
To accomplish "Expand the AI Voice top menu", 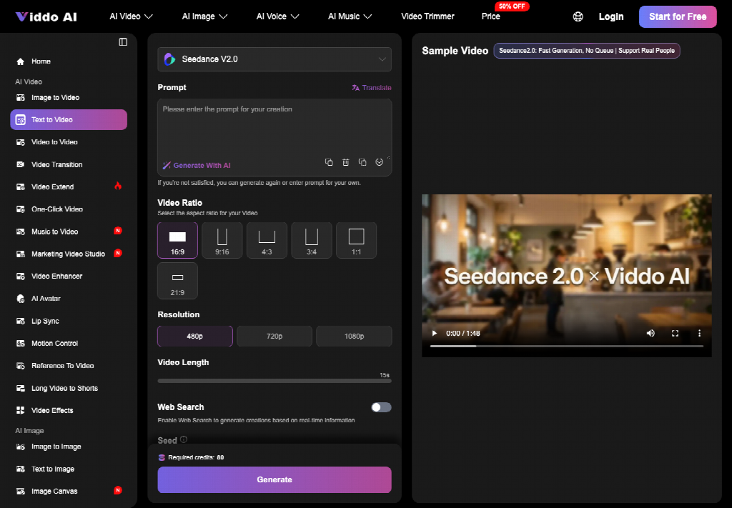I will pyautogui.click(x=278, y=16).
